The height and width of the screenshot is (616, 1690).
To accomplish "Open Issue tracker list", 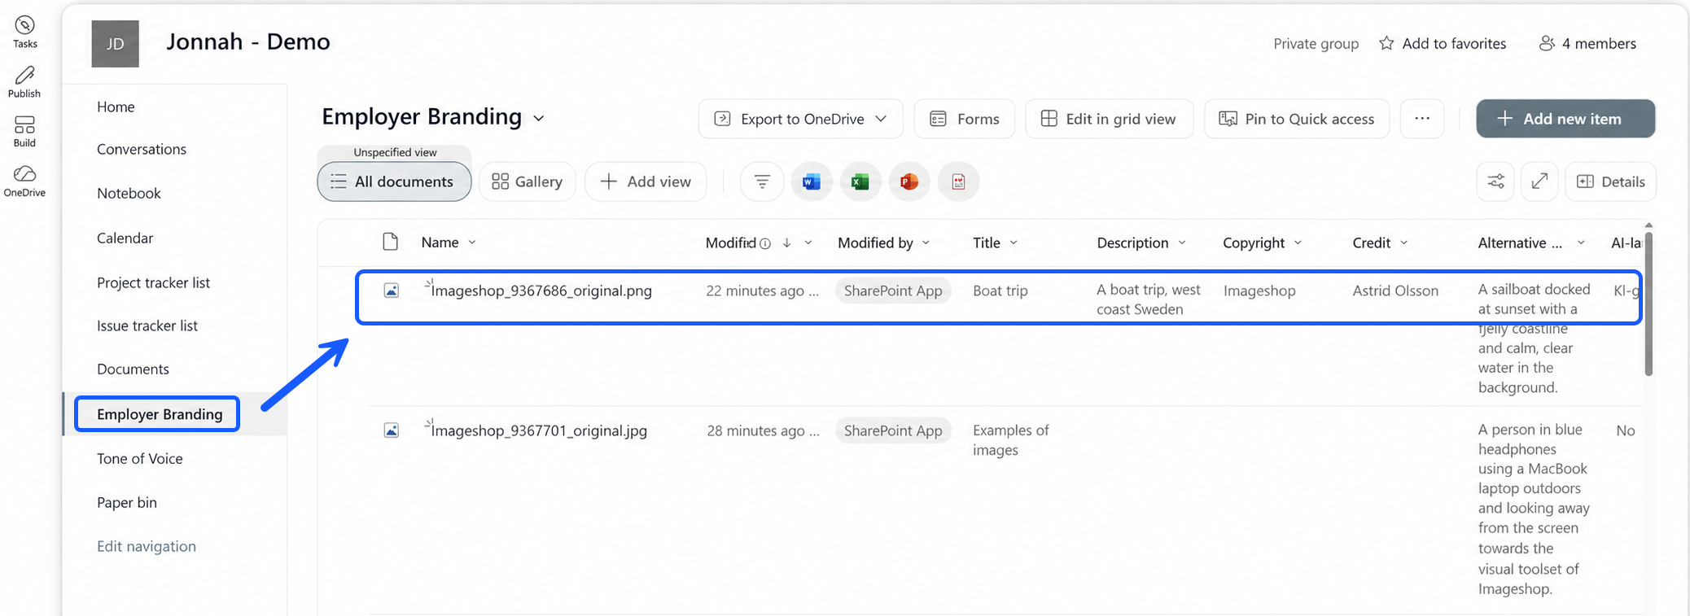I will click(x=147, y=325).
